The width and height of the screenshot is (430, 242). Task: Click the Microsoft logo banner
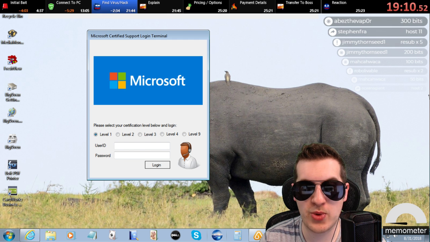click(148, 80)
